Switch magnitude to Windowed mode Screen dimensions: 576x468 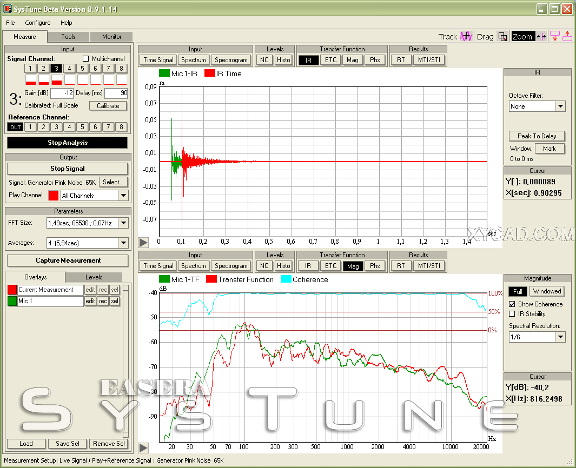(x=547, y=291)
